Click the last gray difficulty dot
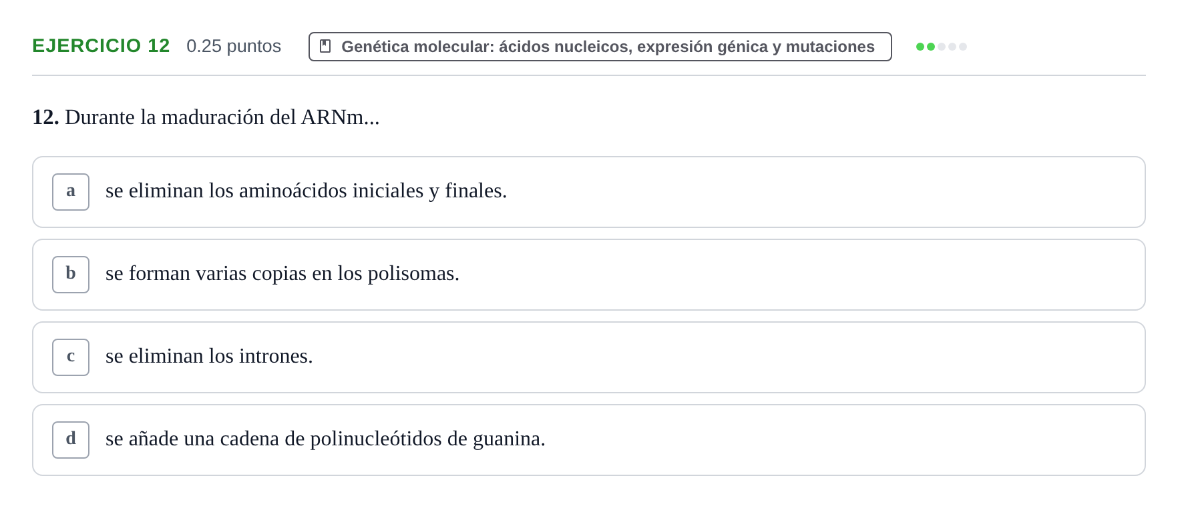This screenshot has height=508, width=1178. (x=963, y=47)
